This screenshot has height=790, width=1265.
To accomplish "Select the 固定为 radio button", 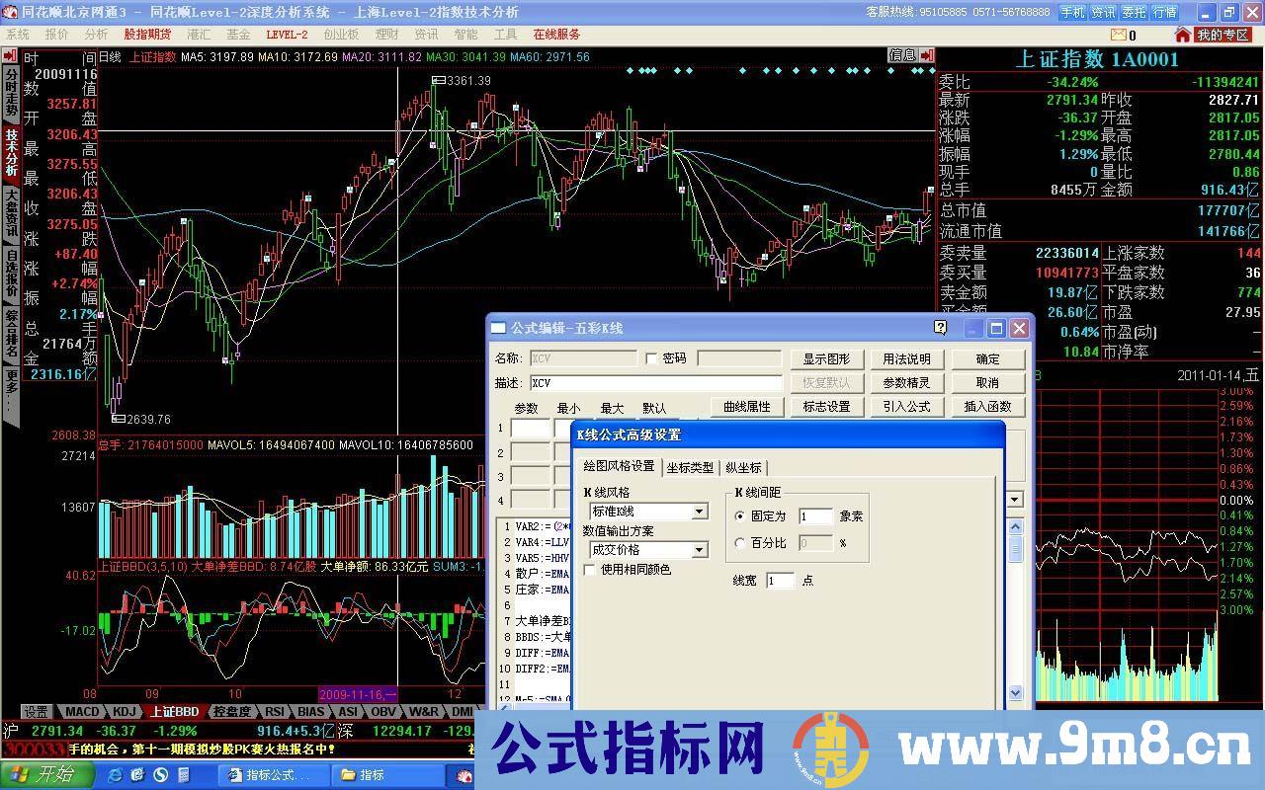I will (740, 516).
